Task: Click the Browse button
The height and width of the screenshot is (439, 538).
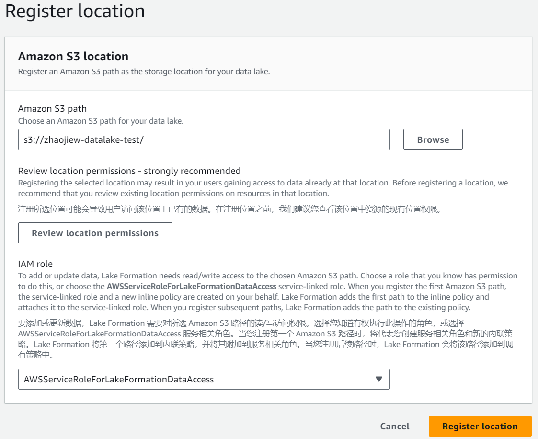Action: [433, 139]
